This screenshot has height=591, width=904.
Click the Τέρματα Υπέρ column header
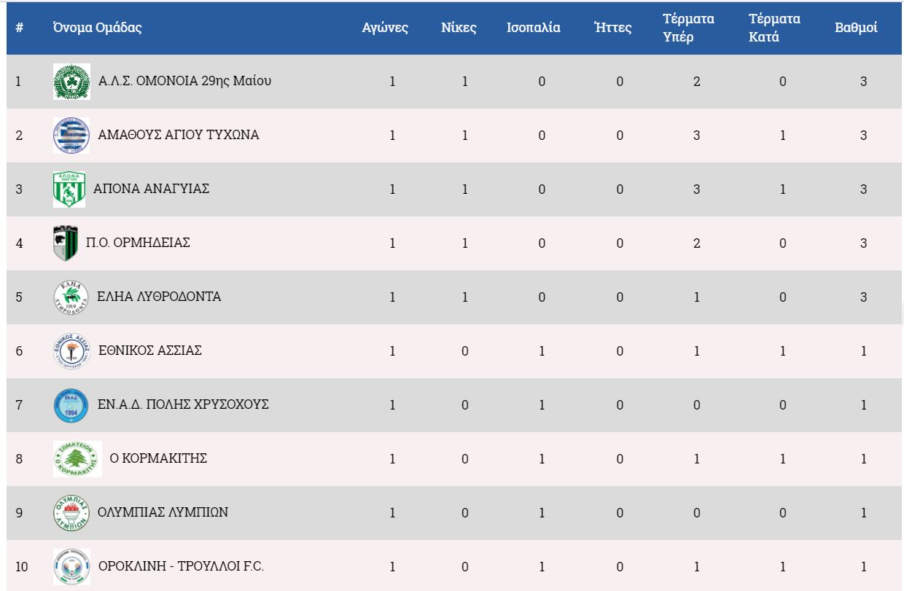tap(687, 28)
